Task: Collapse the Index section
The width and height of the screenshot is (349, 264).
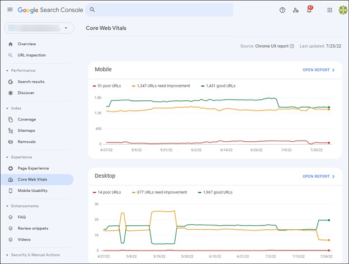Action: (7, 108)
